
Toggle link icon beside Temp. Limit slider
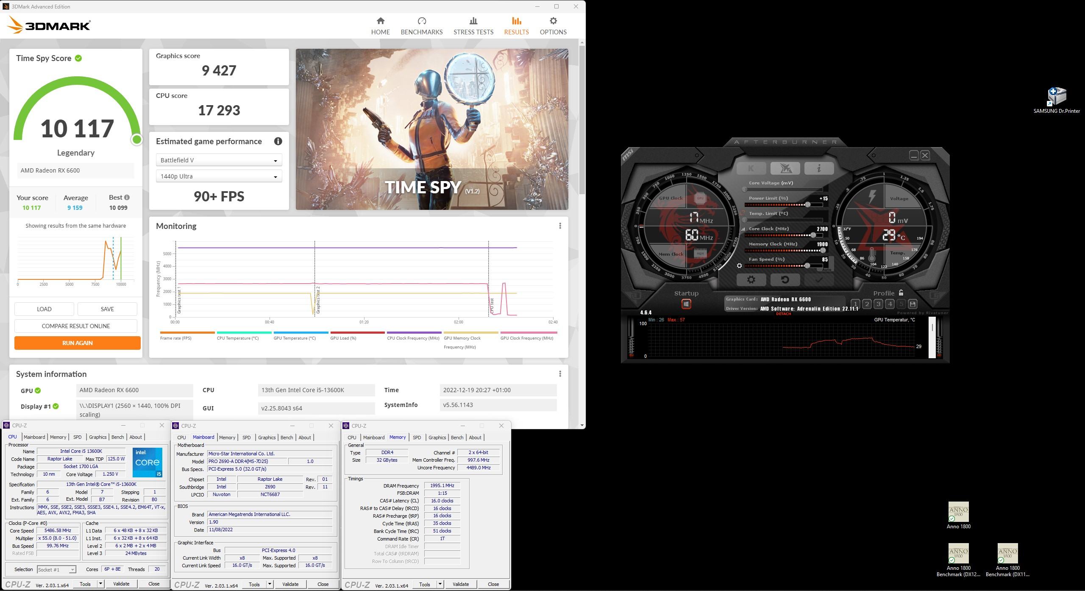[x=743, y=213]
